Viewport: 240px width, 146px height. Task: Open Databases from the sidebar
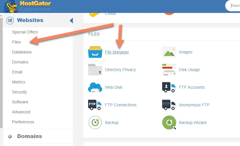point(22,52)
